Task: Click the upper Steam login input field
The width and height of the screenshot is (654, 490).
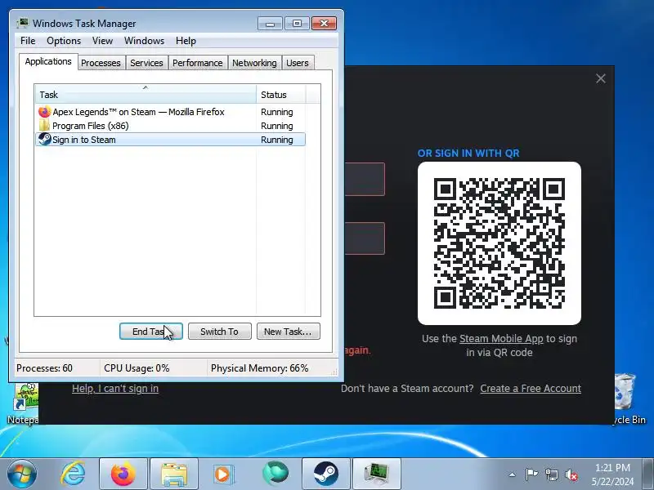Action: click(365, 179)
